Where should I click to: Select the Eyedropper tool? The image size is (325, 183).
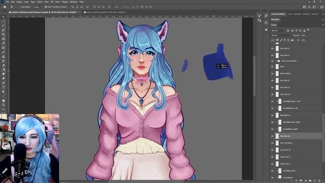pyautogui.click(x=4, y=43)
